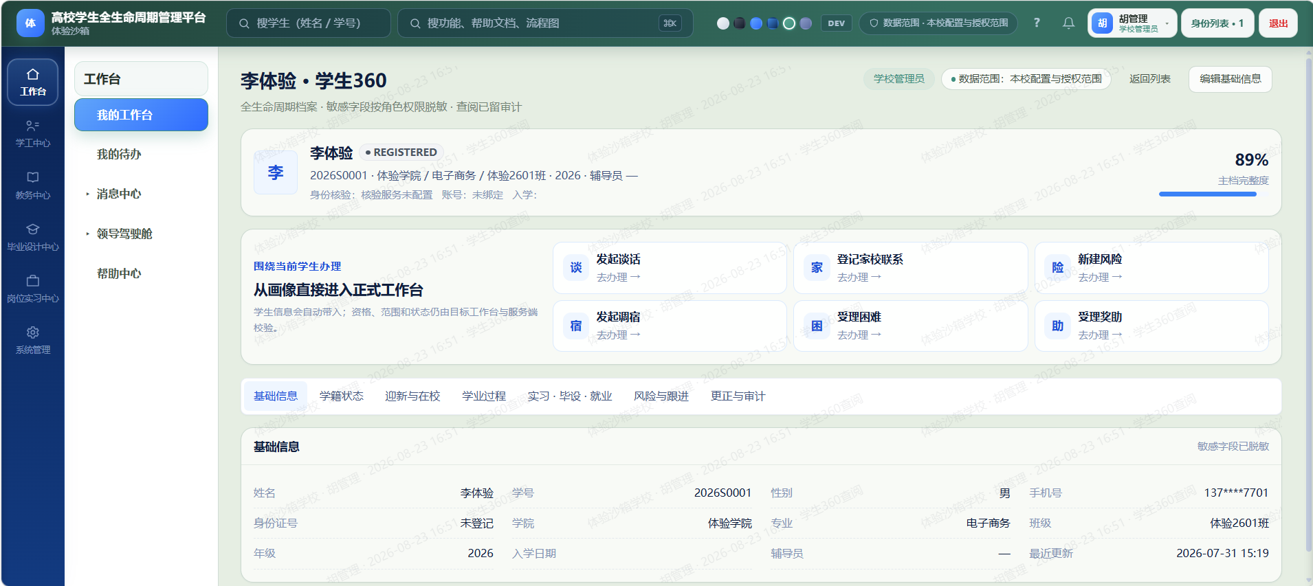
Task: Click 去办理 under 登记家校联系
Action: pos(859,277)
